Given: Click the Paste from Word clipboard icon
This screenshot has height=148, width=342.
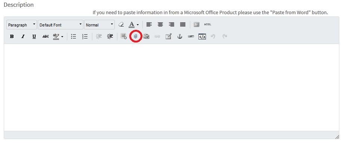Looking at the screenshot, I should point(147,36).
